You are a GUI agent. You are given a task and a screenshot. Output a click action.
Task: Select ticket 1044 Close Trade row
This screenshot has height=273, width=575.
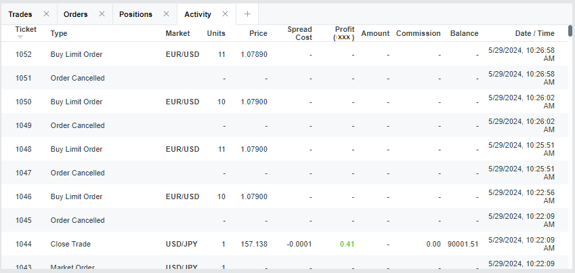coord(70,244)
